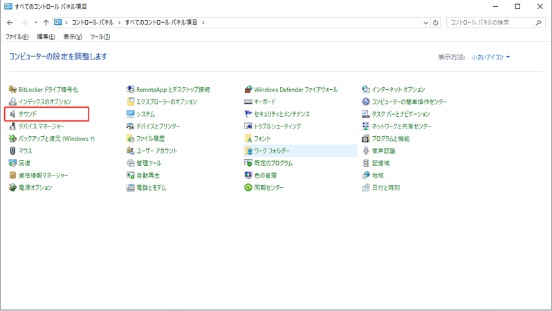The image size is (552, 311).
Task: Open the 自動再生 link
Action: [x=148, y=176]
